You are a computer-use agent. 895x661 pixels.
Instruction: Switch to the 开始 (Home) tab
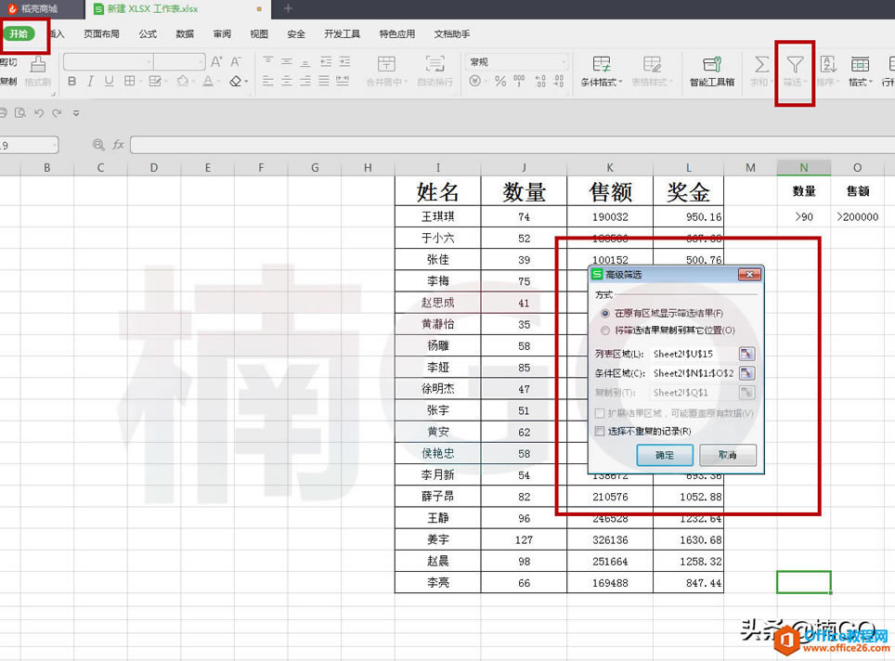pyautogui.click(x=19, y=33)
